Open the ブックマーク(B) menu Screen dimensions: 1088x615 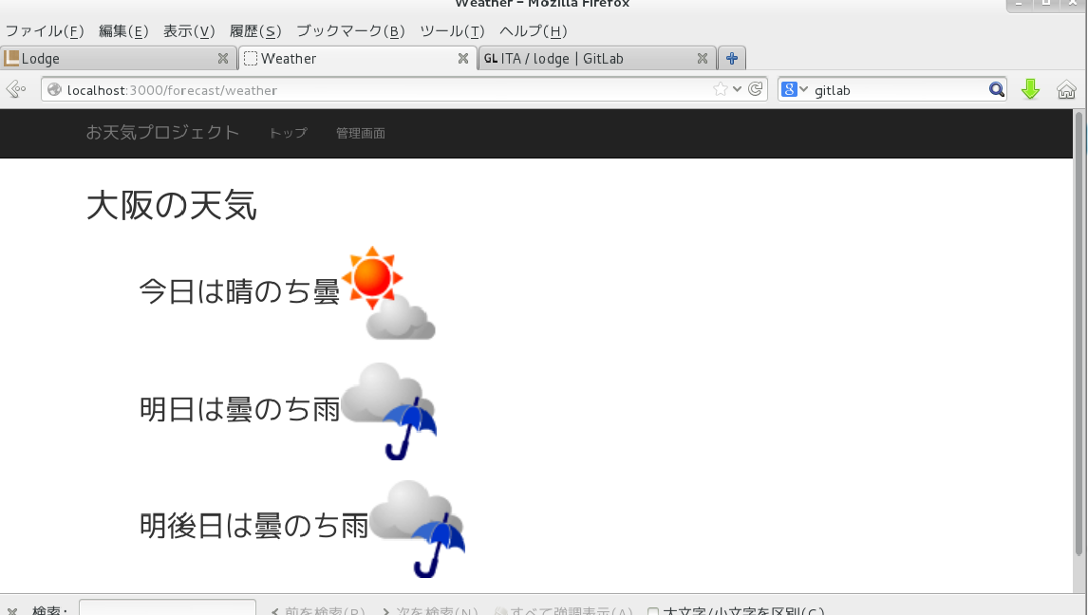pyautogui.click(x=350, y=30)
